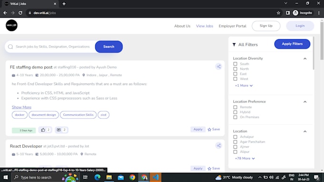The height and width of the screenshot is (182, 324).
Task: Bookmark this page with star icon
Action: pyautogui.click(x=278, y=13)
